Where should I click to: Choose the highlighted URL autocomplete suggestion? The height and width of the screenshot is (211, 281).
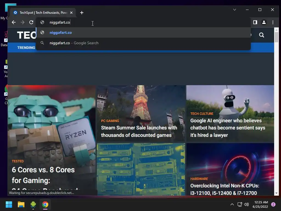tap(143, 32)
